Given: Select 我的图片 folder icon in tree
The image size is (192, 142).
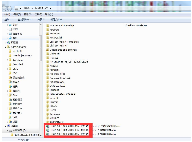Looking at the screenshot, I should coord(10,104).
